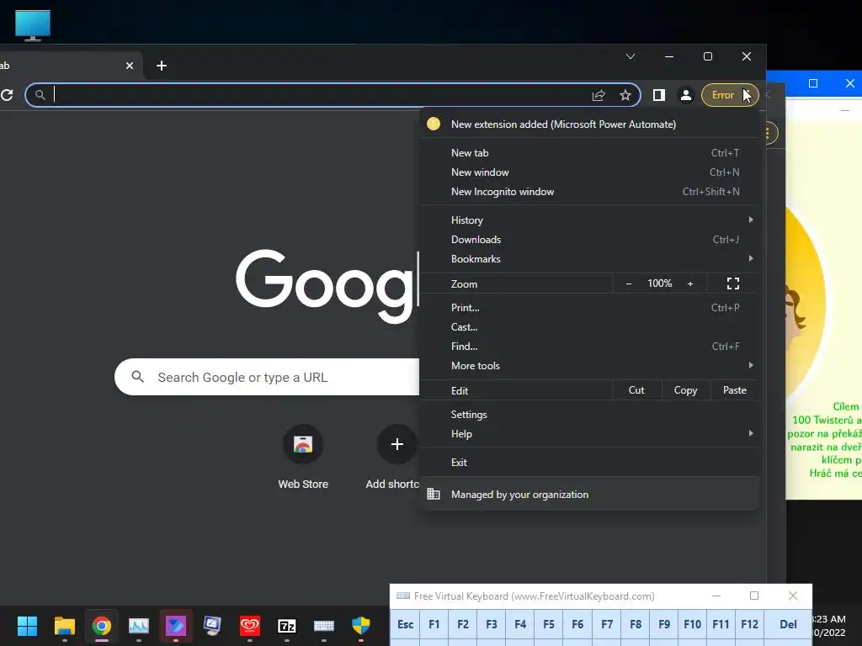This screenshot has height=646, width=862.
Task: Open File Explorer from taskbar
Action: 64,626
